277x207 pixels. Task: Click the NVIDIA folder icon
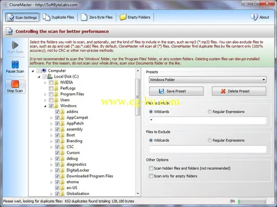(x=56, y=82)
